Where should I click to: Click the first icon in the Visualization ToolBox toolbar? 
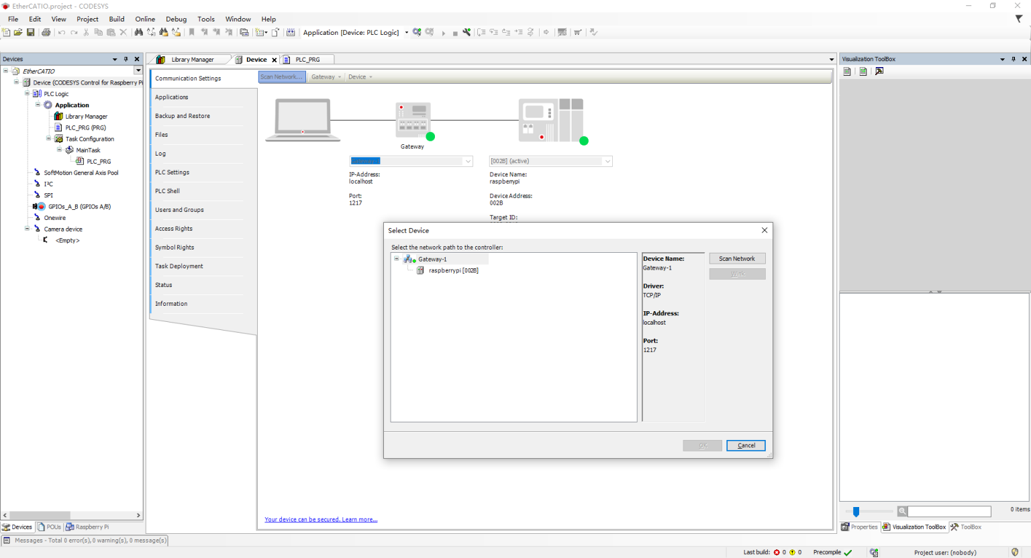click(847, 71)
